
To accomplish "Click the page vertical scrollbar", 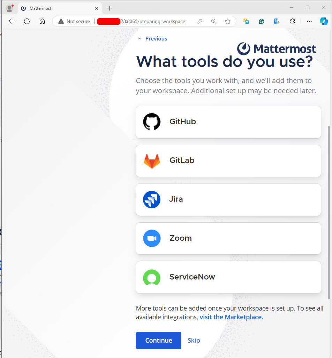I will point(329,212).
